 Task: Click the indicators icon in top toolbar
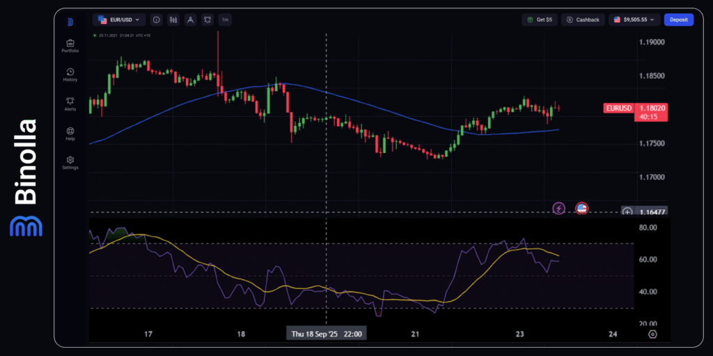pyautogui.click(x=207, y=20)
